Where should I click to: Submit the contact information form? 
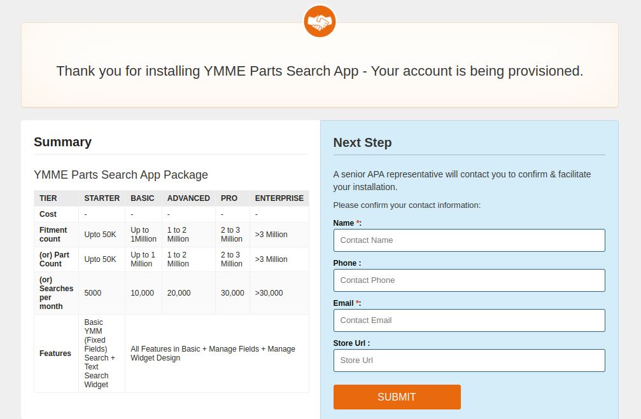397,397
